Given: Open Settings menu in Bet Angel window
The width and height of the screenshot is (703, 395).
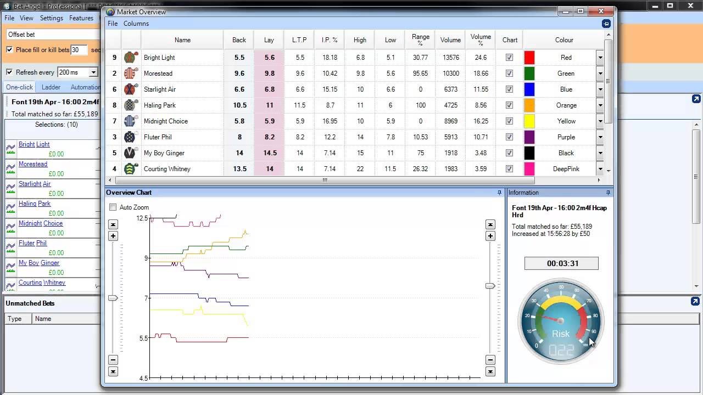Looking at the screenshot, I should [x=52, y=18].
